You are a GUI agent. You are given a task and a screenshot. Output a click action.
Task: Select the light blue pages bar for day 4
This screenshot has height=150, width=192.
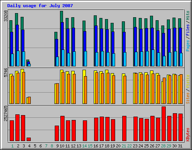pos(29,65)
